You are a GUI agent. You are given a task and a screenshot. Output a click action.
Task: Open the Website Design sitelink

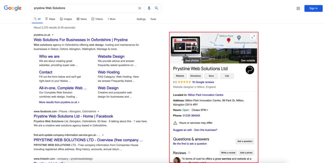coord(111,56)
